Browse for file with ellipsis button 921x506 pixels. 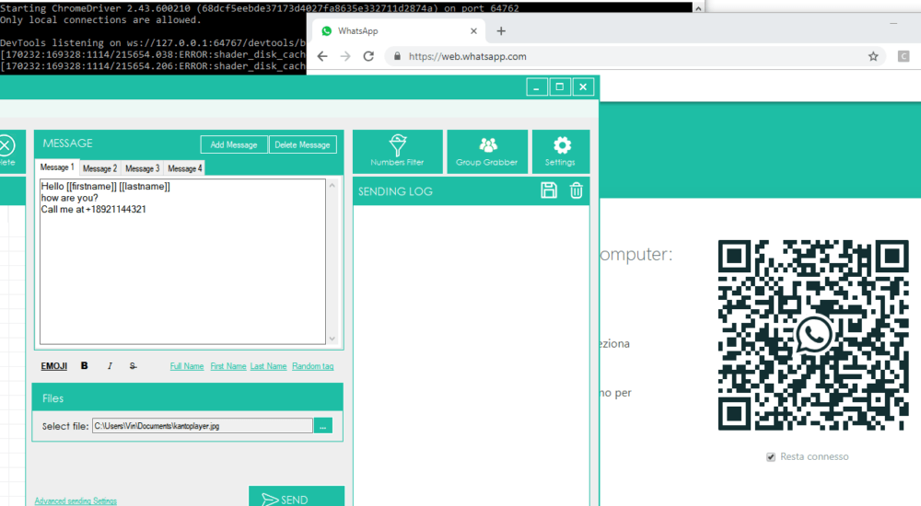pyautogui.click(x=323, y=426)
